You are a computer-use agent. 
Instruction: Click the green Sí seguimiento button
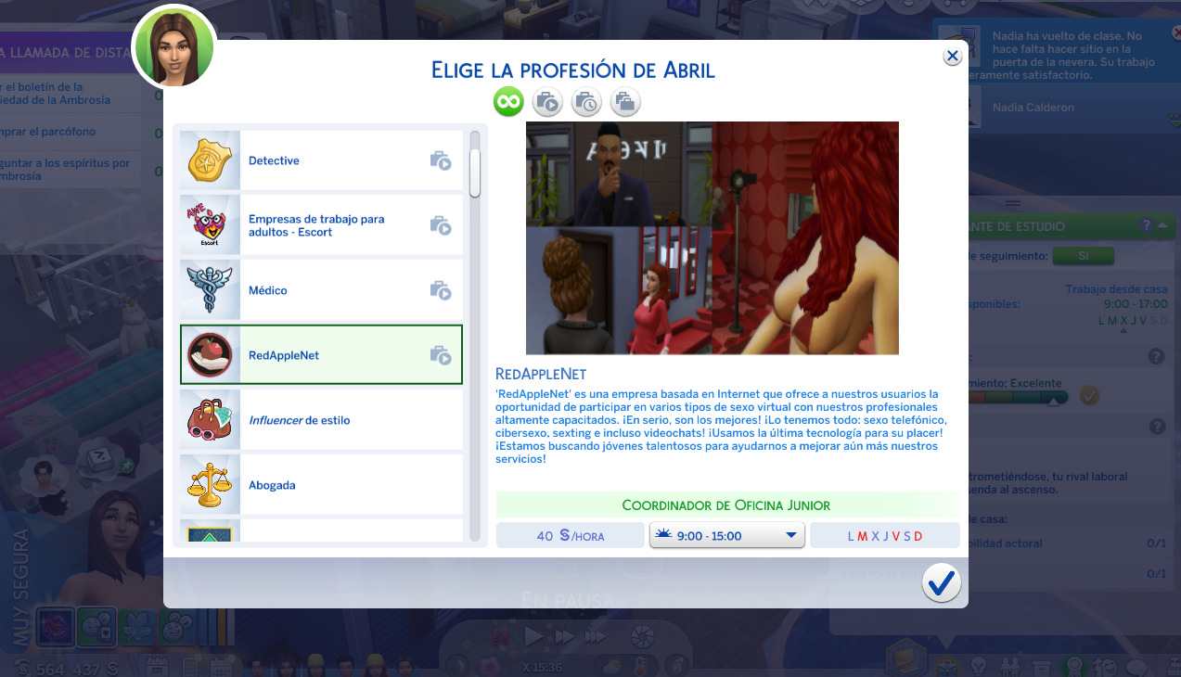[x=1084, y=255]
